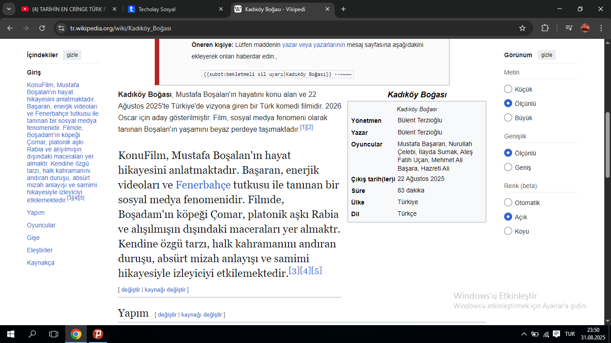The image size is (611, 343).
Task: Select the Büyük text size option
Action: (508, 117)
